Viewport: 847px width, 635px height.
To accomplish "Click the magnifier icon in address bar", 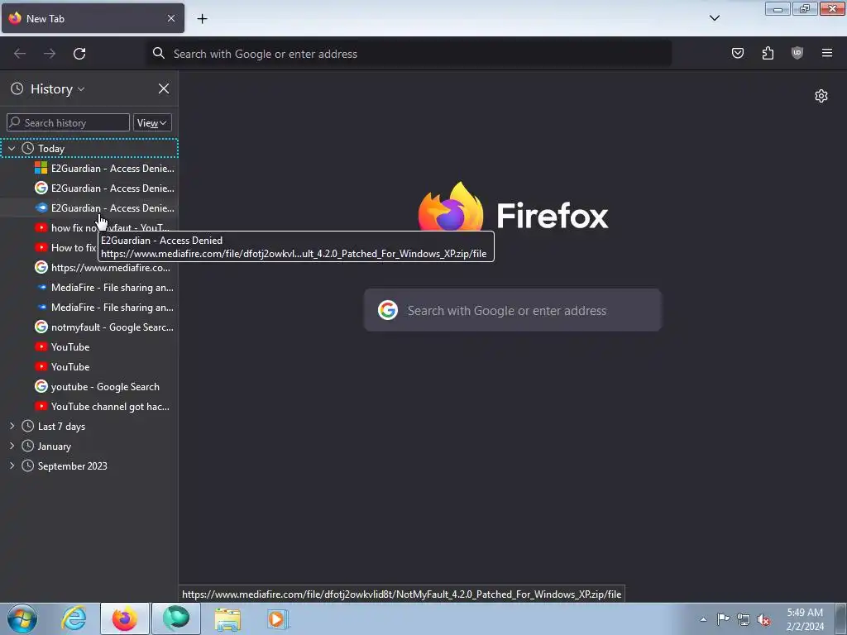I will [x=158, y=53].
